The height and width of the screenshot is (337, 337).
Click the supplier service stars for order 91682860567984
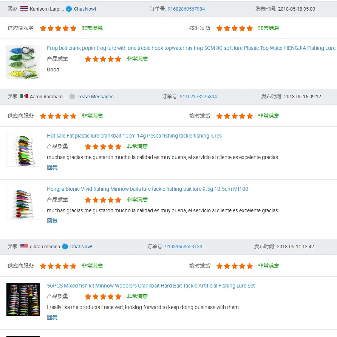[58, 28]
